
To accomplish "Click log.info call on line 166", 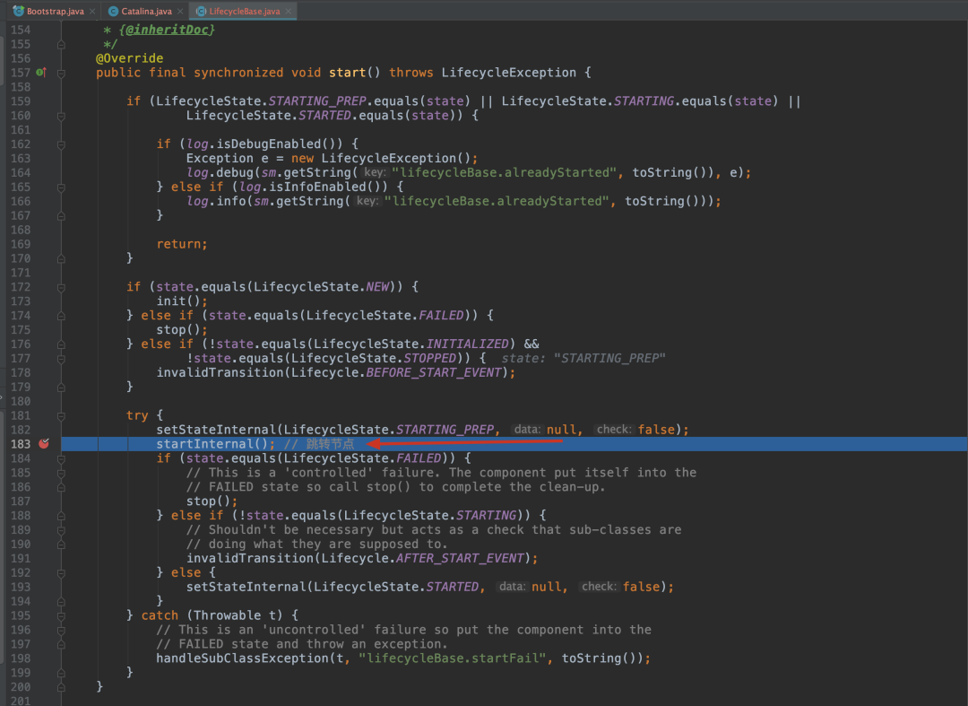I will point(215,201).
